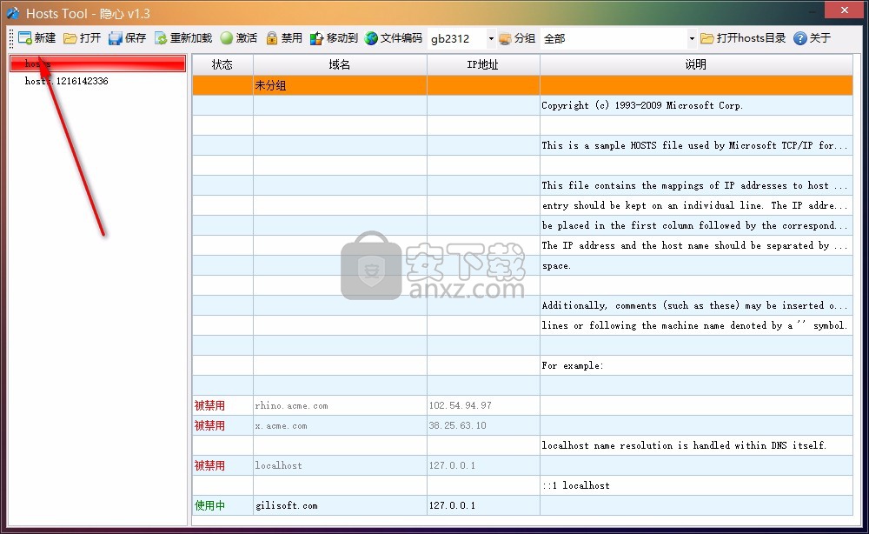Select the 'space.' comment cell
The width and height of the screenshot is (869, 534).
tap(696, 265)
